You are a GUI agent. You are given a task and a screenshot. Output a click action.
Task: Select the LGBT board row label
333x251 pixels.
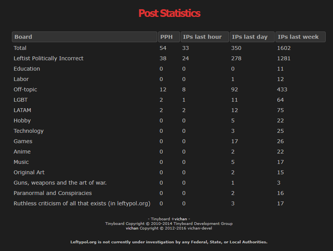(x=21, y=100)
